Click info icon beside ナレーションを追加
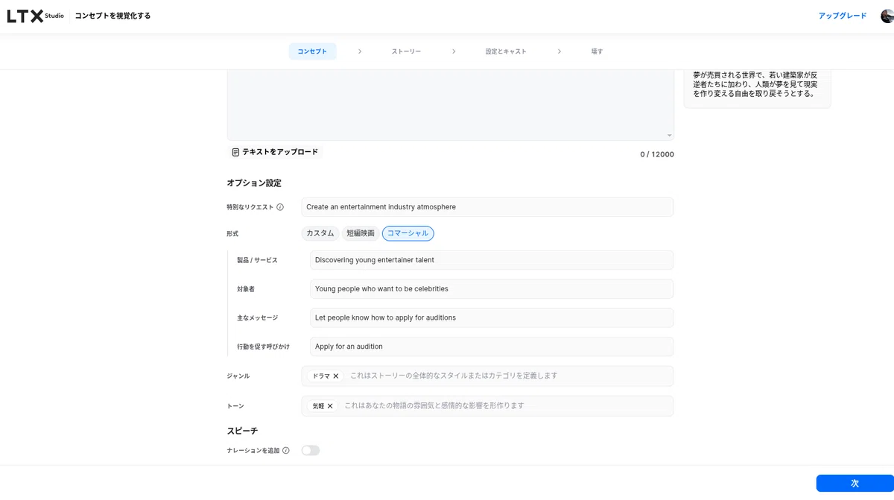894x500 pixels. [x=285, y=451]
